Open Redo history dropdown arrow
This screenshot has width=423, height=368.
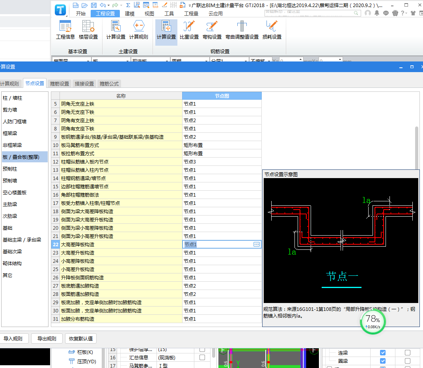click(121, 5)
